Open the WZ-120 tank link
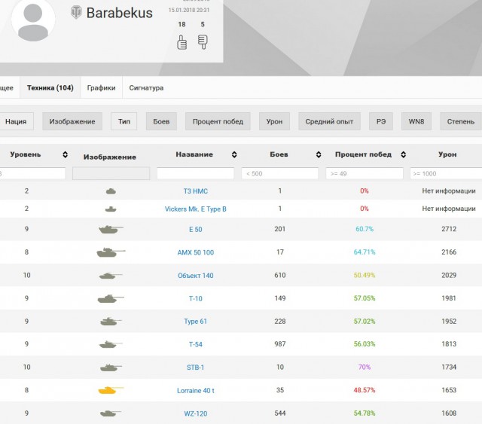This screenshot has height=424, width=482. 196,413
